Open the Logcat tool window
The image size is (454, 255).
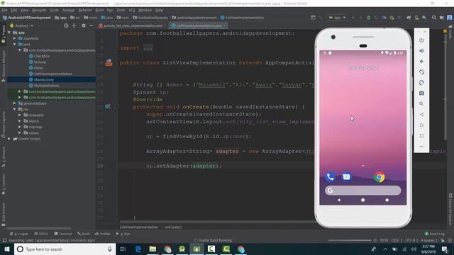coord(19,234)
